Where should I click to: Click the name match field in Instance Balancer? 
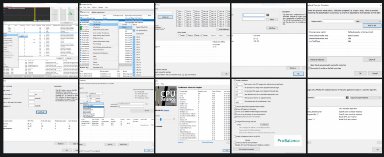coord(330,98)
